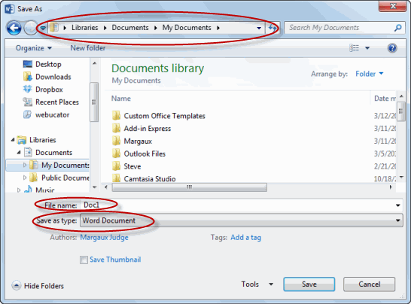411x304 pixels.
Task: Expand the Public Documents tree item
Action: tap(25, 178)
